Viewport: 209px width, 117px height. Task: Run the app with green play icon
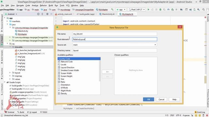pyautogui.click(x=148, y=9)
